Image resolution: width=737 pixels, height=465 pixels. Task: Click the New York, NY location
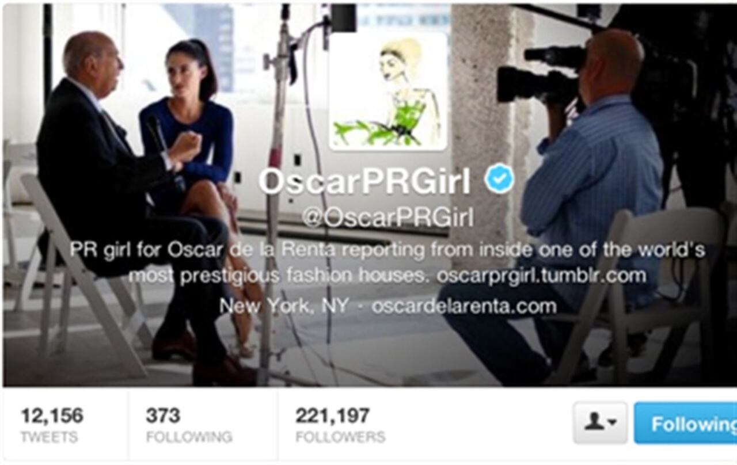284,306
